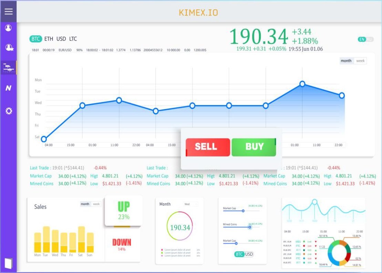This screenshot has width=382, height=273.
Task: Open the Wed dropdown in Month panel
Action: (x=190, y=204)
